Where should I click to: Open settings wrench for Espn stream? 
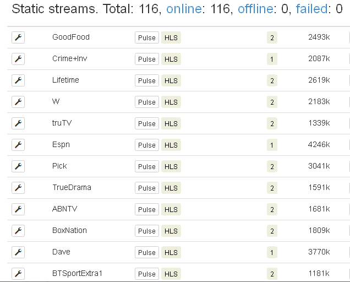(18, 144)
